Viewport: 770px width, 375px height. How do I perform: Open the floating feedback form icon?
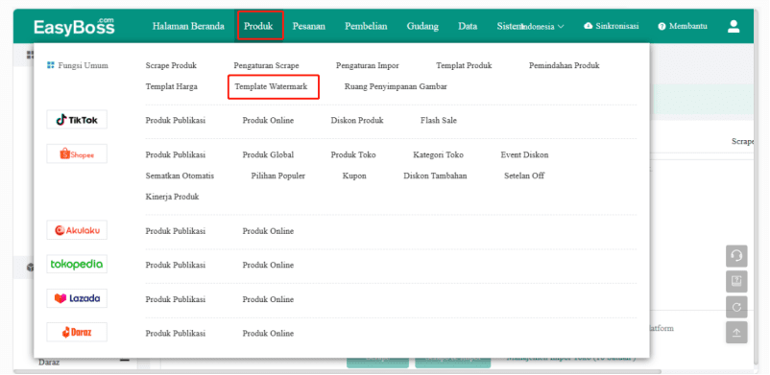click(736, 281)
